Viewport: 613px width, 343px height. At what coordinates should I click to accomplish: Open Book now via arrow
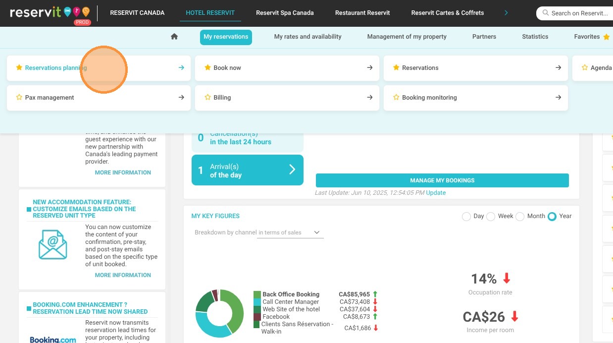click(370, 68)
